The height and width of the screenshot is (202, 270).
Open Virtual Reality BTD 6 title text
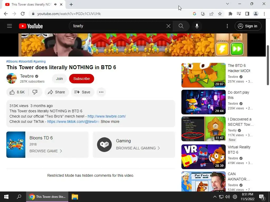click(x=239, y=150)
